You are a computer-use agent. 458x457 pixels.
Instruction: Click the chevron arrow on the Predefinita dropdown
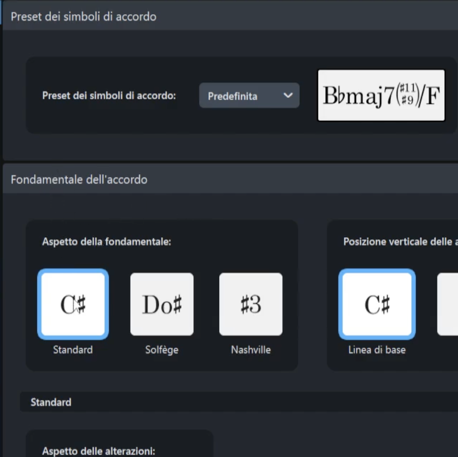[288, 96]
